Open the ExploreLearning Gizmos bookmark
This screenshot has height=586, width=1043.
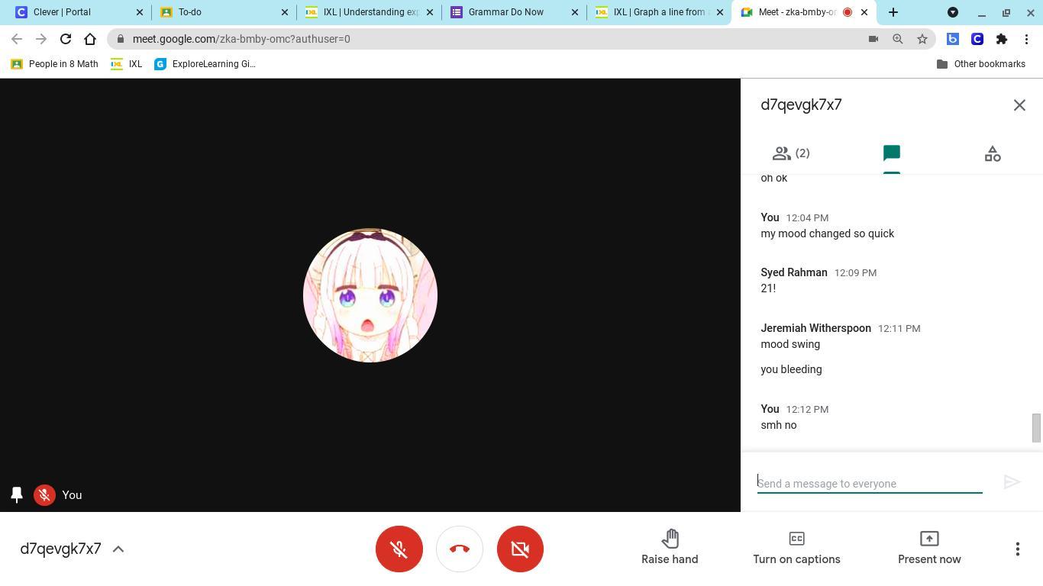[205, 64]
